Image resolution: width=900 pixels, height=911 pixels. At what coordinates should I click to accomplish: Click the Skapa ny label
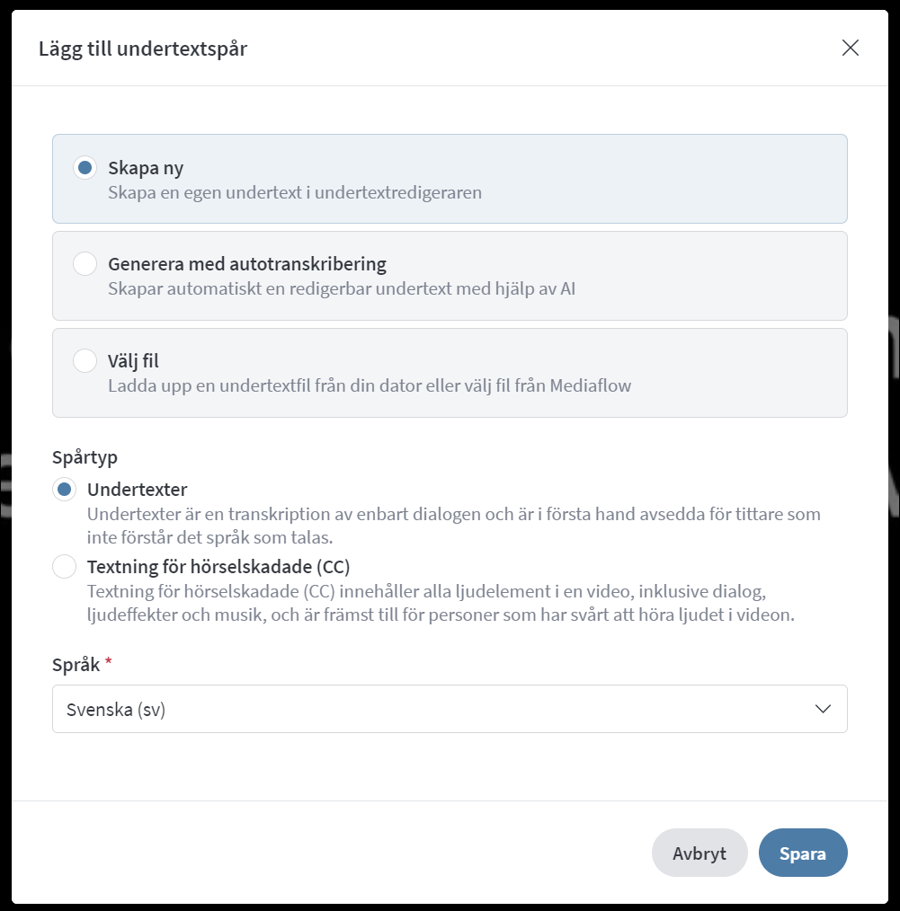point(146,168)
